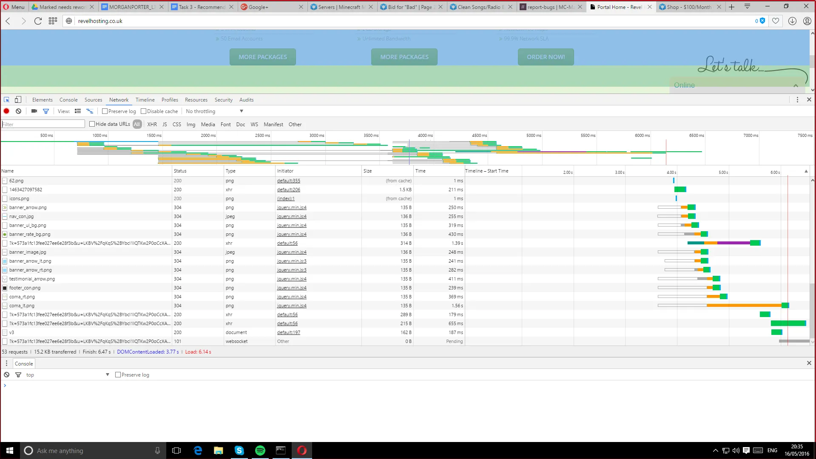This screenshot has height=459, width=816.
Task: Open the Audits panel
Action: (x=246, y=100)
